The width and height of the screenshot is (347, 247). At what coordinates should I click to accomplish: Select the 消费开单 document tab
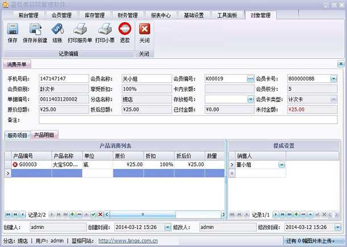pyautogui.click(x=16, y=64)
